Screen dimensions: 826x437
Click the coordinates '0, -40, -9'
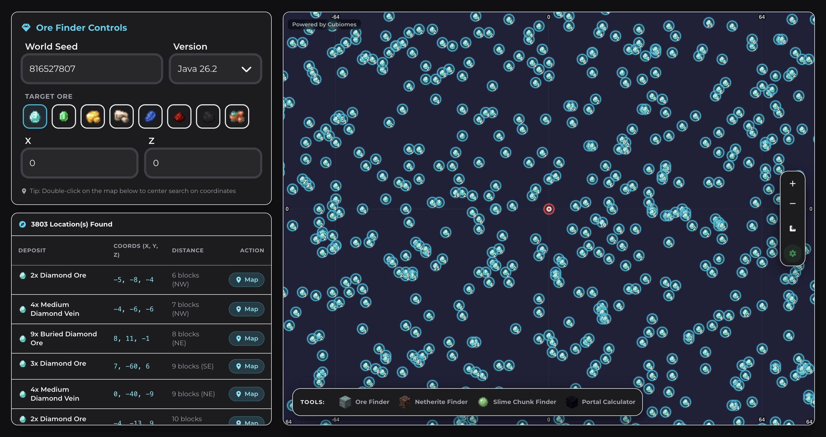(134, 394)
